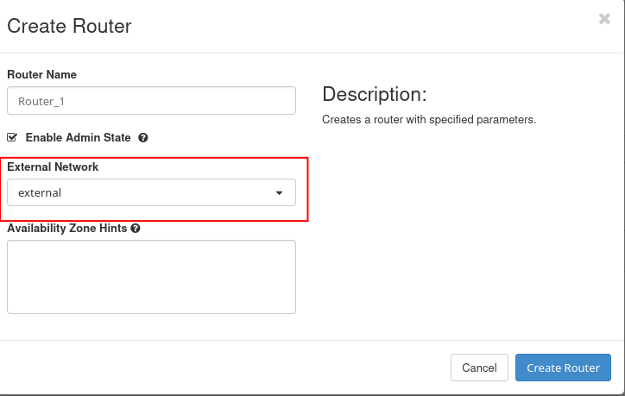Click the Availability Zone Hints label
This screenshot has width=625, height=396.
67,229
